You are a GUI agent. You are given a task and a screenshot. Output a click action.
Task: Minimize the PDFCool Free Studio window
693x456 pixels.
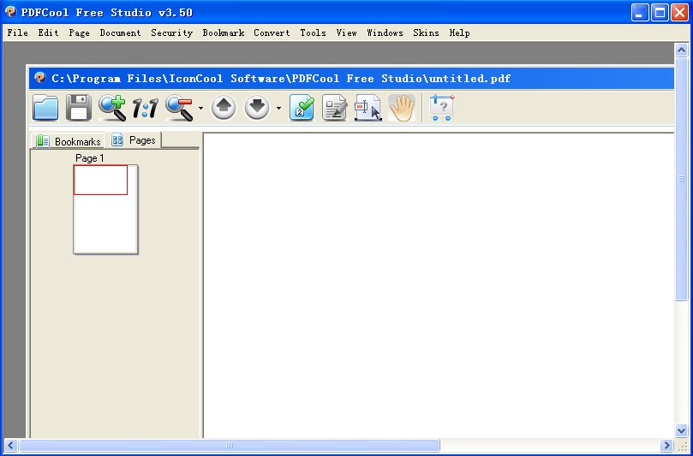(640, 12)
